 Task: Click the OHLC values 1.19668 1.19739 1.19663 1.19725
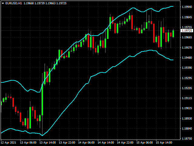click(45, 3)
